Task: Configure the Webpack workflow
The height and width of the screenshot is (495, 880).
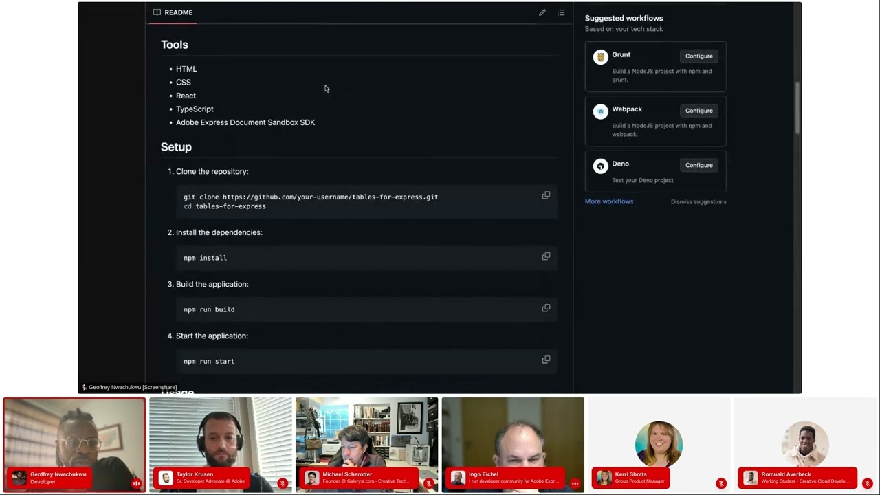Action: point(698,110)
